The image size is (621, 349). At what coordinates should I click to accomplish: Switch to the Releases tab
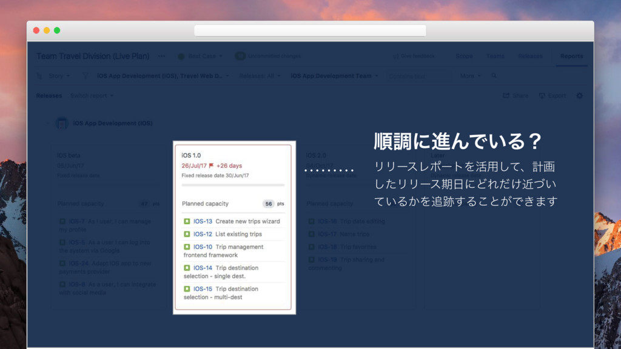[x=530, y=56]
